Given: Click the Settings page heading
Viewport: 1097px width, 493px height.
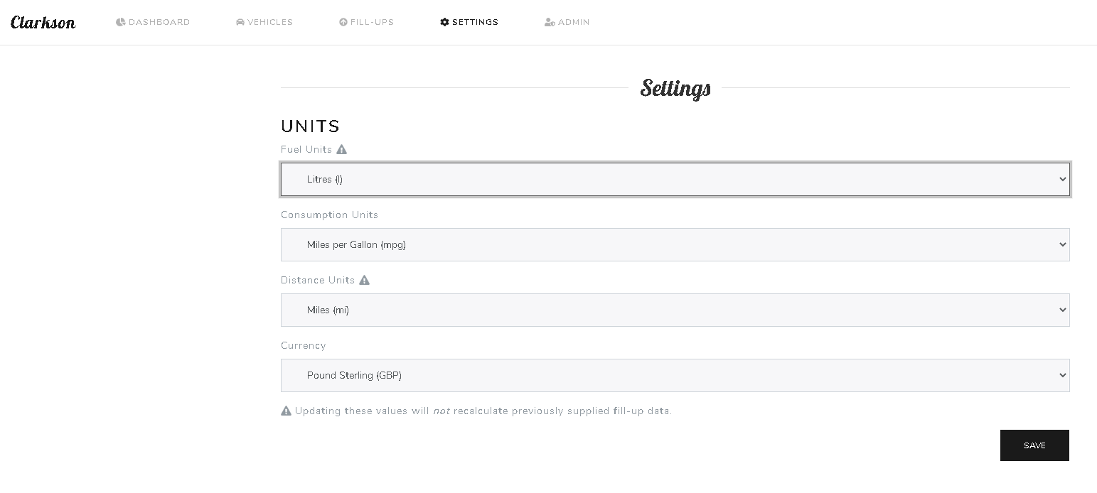Looking at the screenshot, I should pyautogui.click(x=675, y=88).
